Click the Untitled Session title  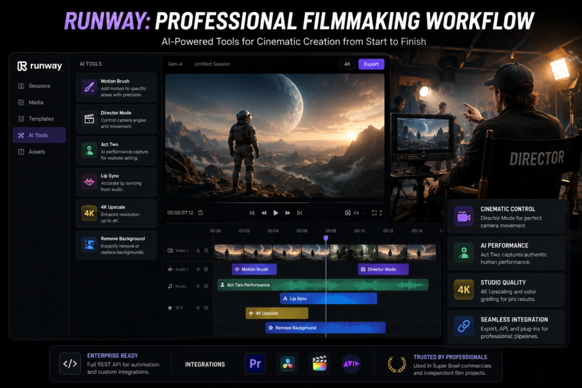213,64
